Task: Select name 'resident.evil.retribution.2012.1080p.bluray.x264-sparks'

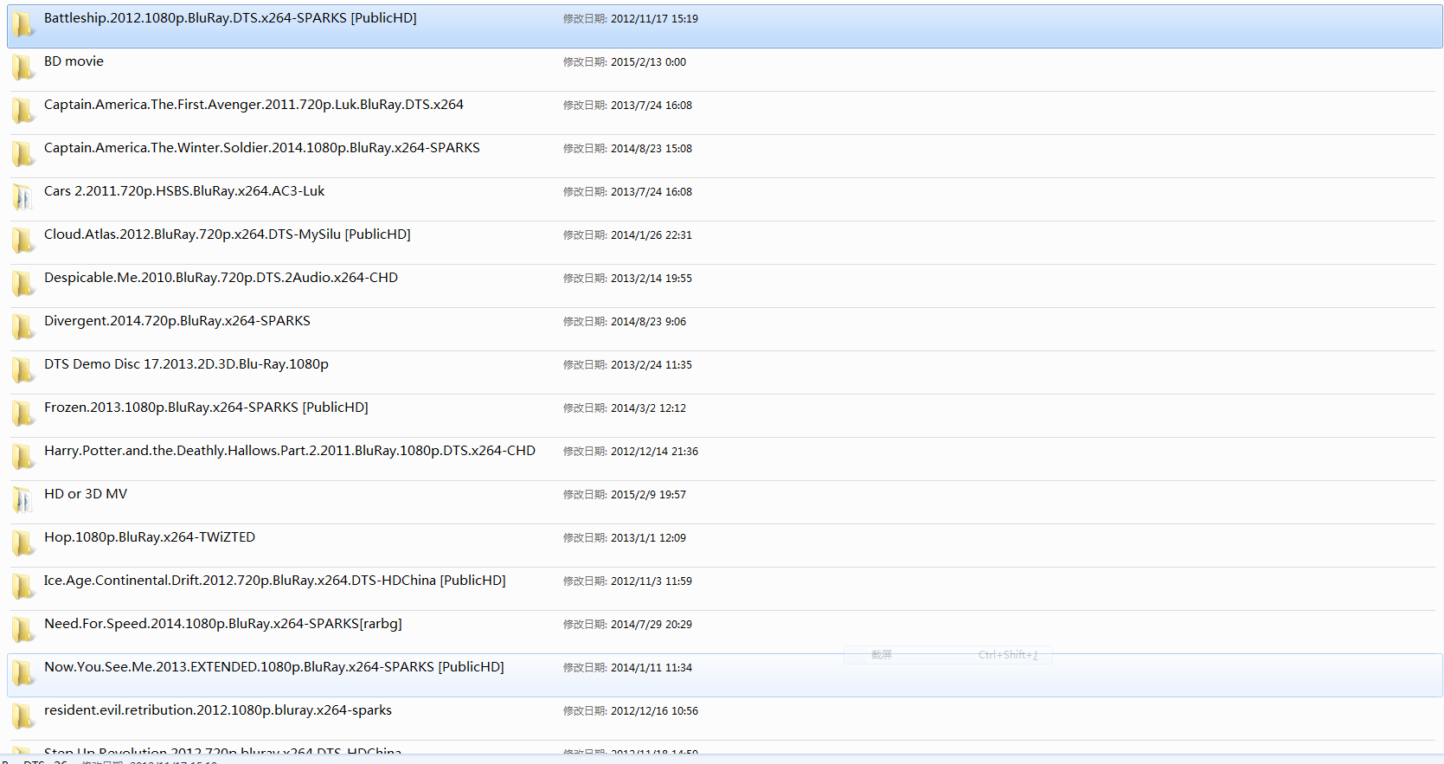Action: (x=218, y=710)
